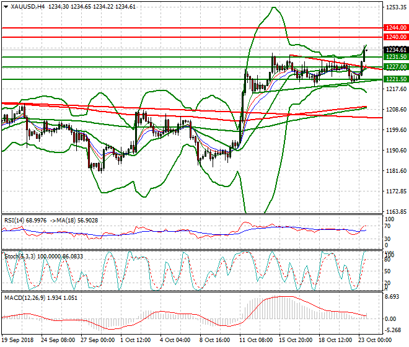Click the 1 Oct 12:00 time label

[x=135, y=340]
